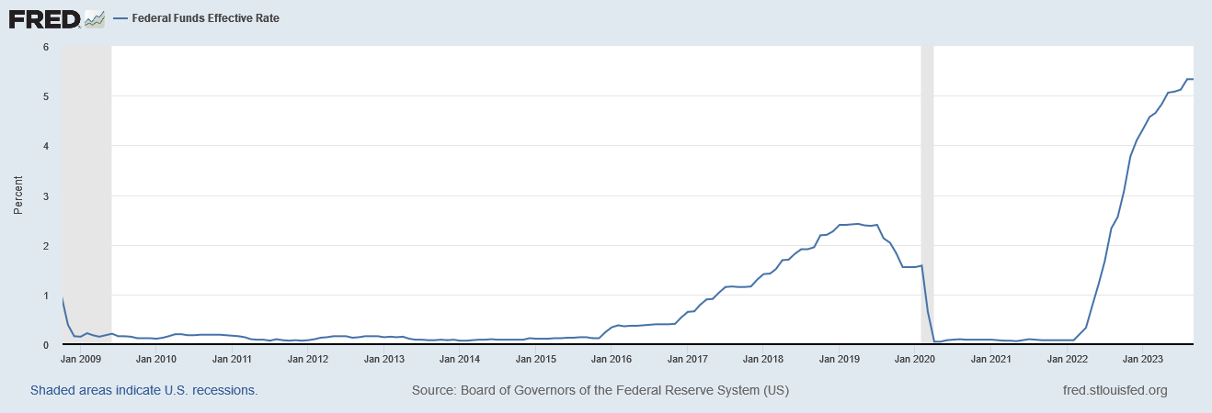Click the y-axis value 5

tap(46, 96)
